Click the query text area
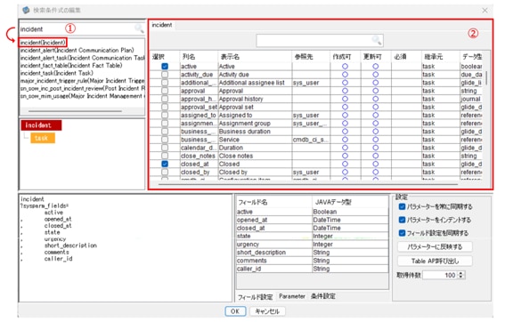This screenshot has height=322, width=505. (126, 247)
